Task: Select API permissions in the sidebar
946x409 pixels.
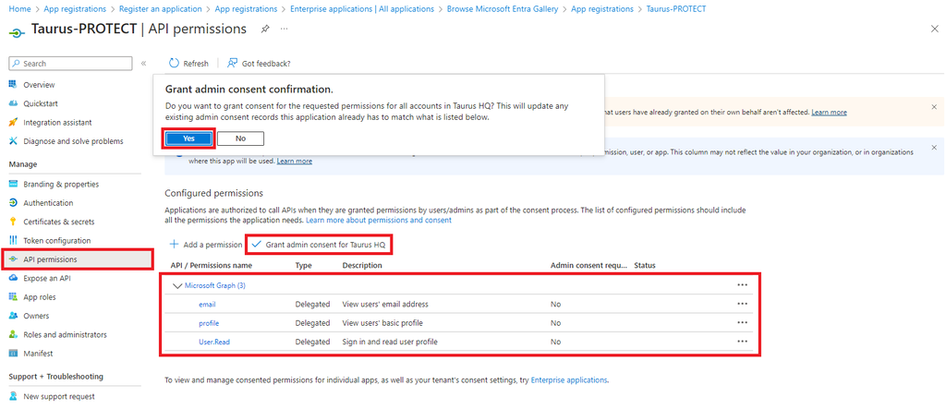Action: click(x=77, y=259)
